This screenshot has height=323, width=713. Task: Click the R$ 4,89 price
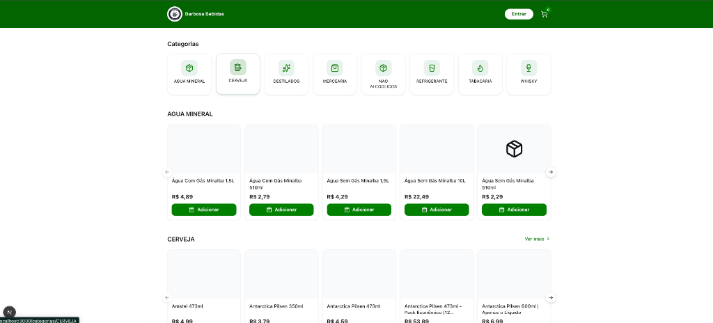(183, 197)
